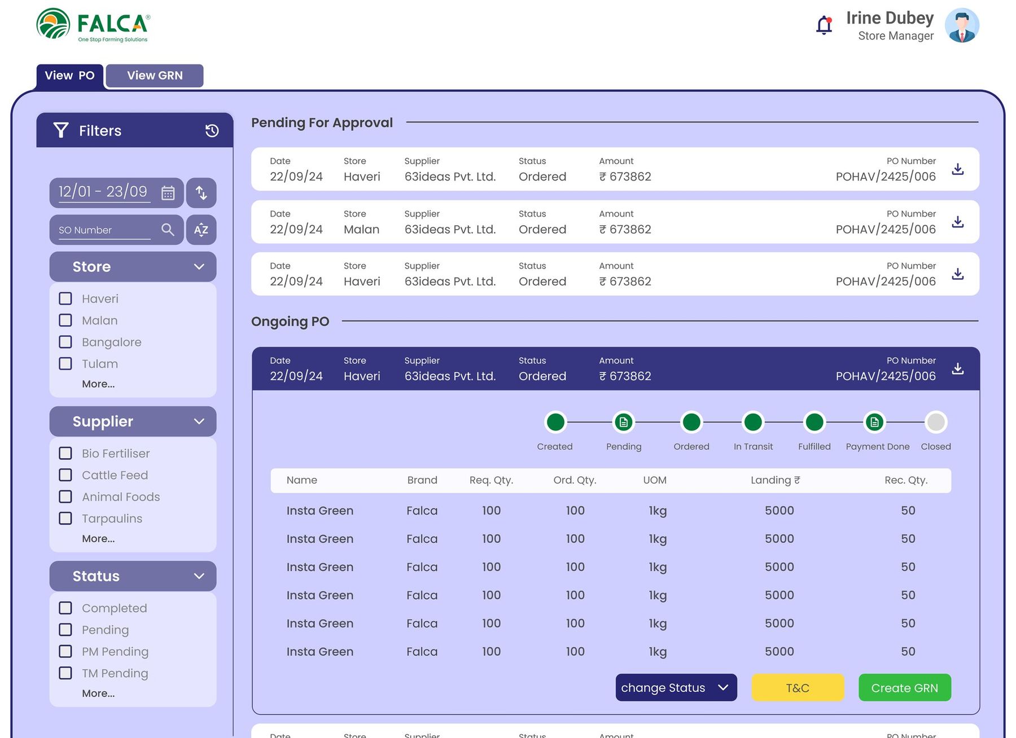
Task: Open the change Status dropdown
Action: pos(676,688)
